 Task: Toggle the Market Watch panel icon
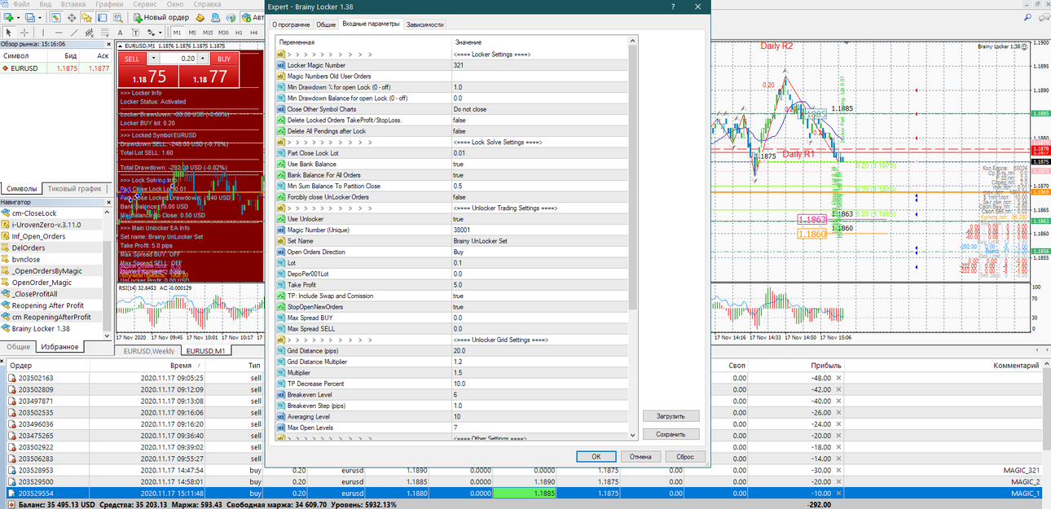pyautogui.click(x=56, y=17)
